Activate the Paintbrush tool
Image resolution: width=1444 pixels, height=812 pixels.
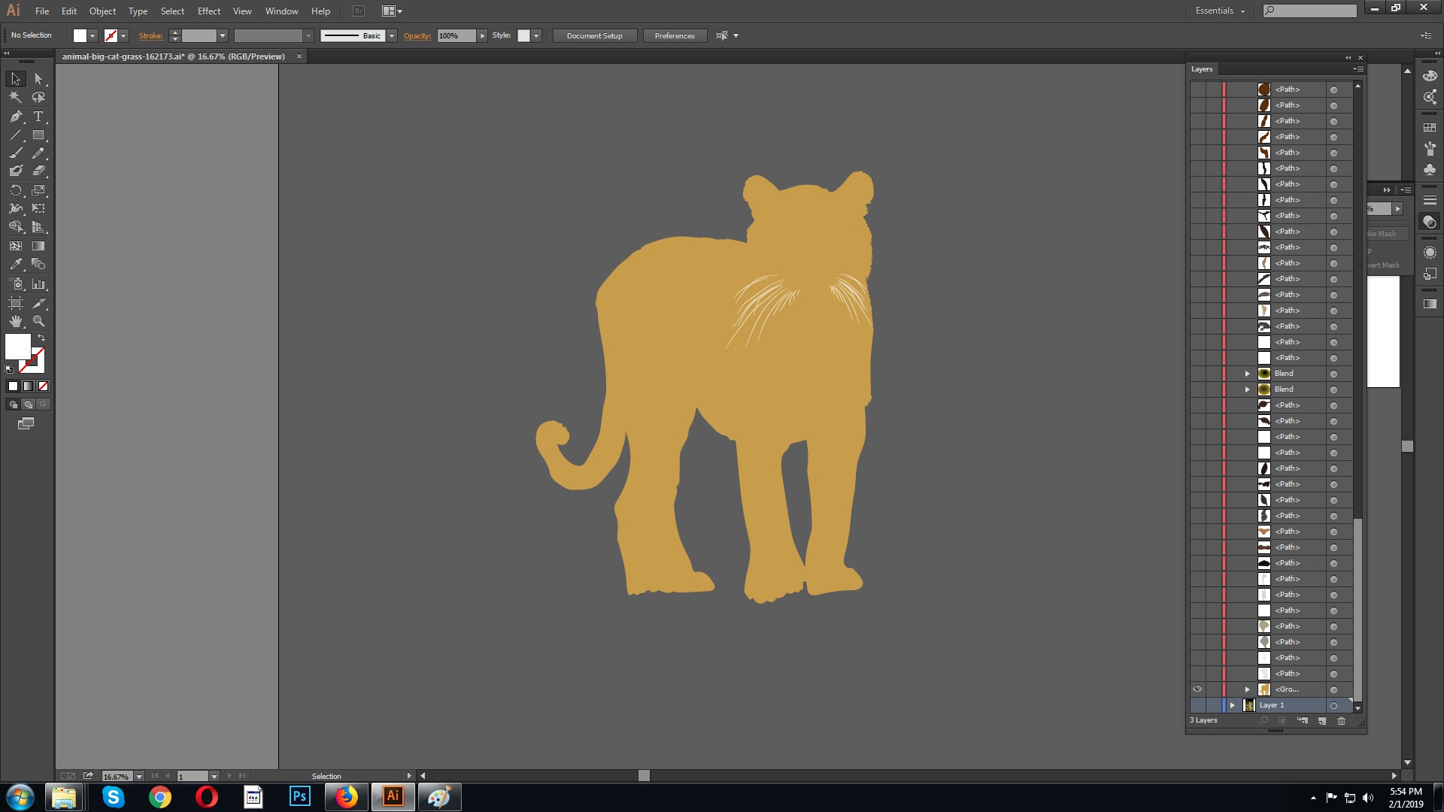pyautogui.click(x=17, y=152)
